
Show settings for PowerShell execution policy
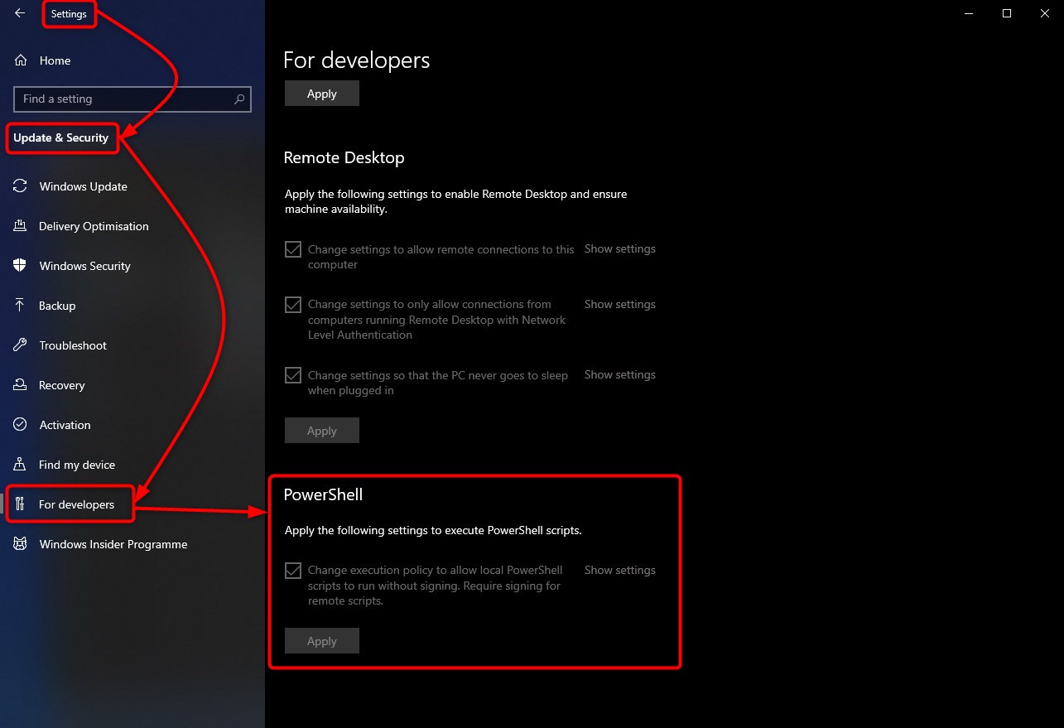619,570
